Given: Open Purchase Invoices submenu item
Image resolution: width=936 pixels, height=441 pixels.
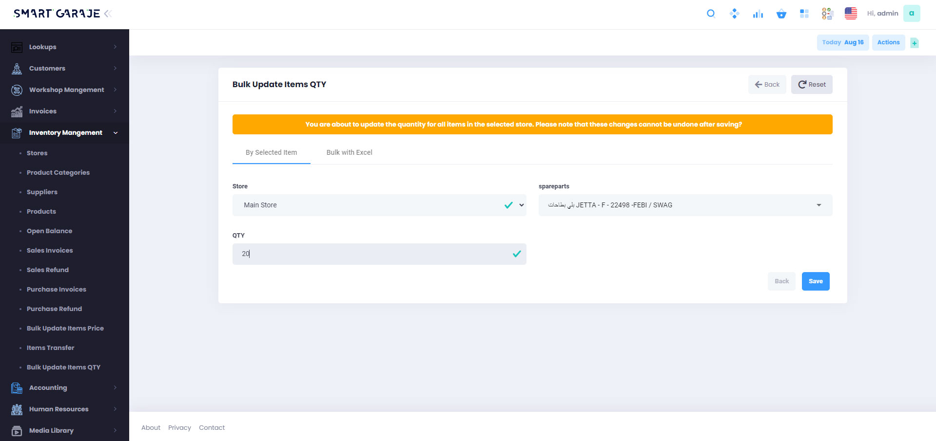Looking at the screenshot, I should pos(57,289).
